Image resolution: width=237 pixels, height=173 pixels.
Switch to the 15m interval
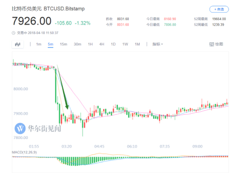[64, 44]
